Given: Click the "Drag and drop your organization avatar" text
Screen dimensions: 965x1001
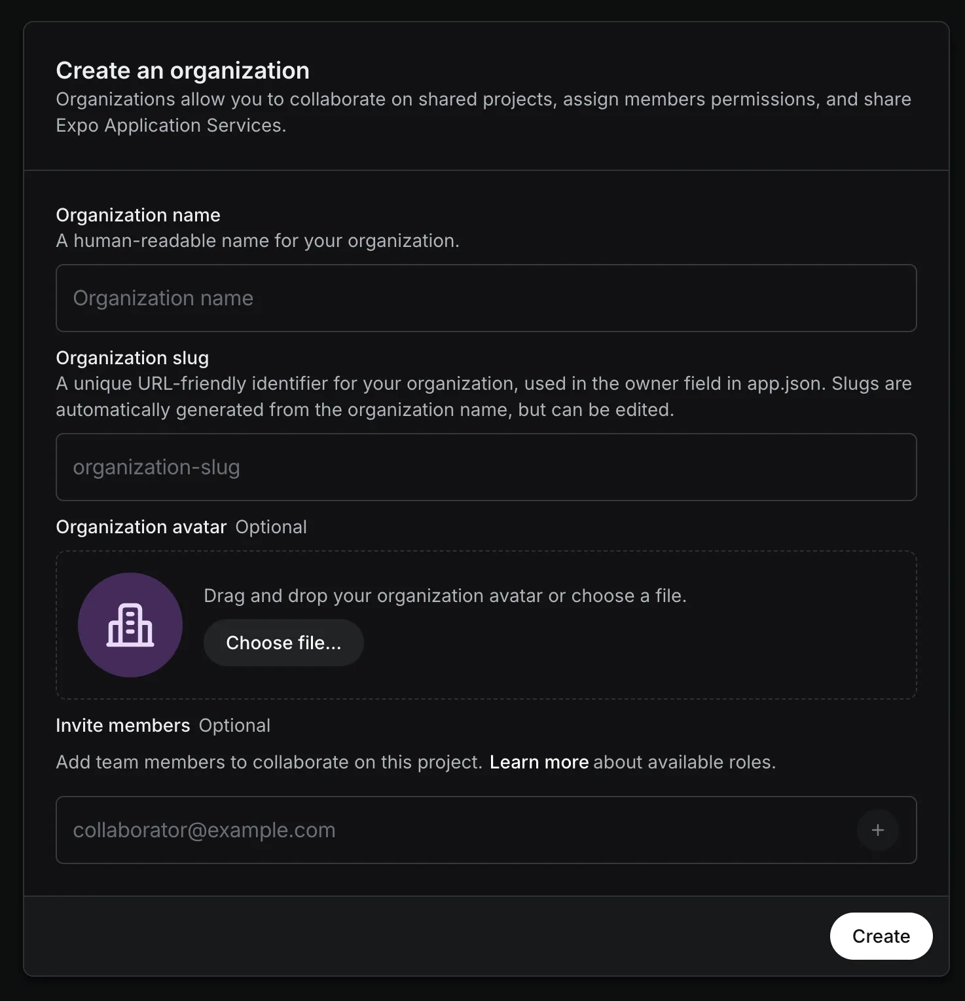Looking at the screenshot, I should 445,595.
